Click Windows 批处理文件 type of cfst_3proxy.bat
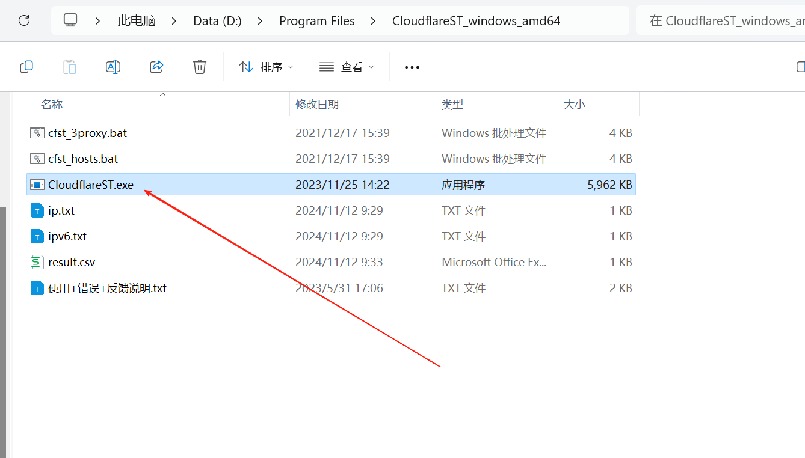This screenshot has height=458, width=805. click(494, 133)
